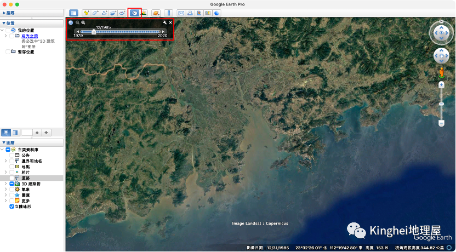
Task: Uncheck the 立體地形 layer checkbox
Action: [x=12, y=207]
